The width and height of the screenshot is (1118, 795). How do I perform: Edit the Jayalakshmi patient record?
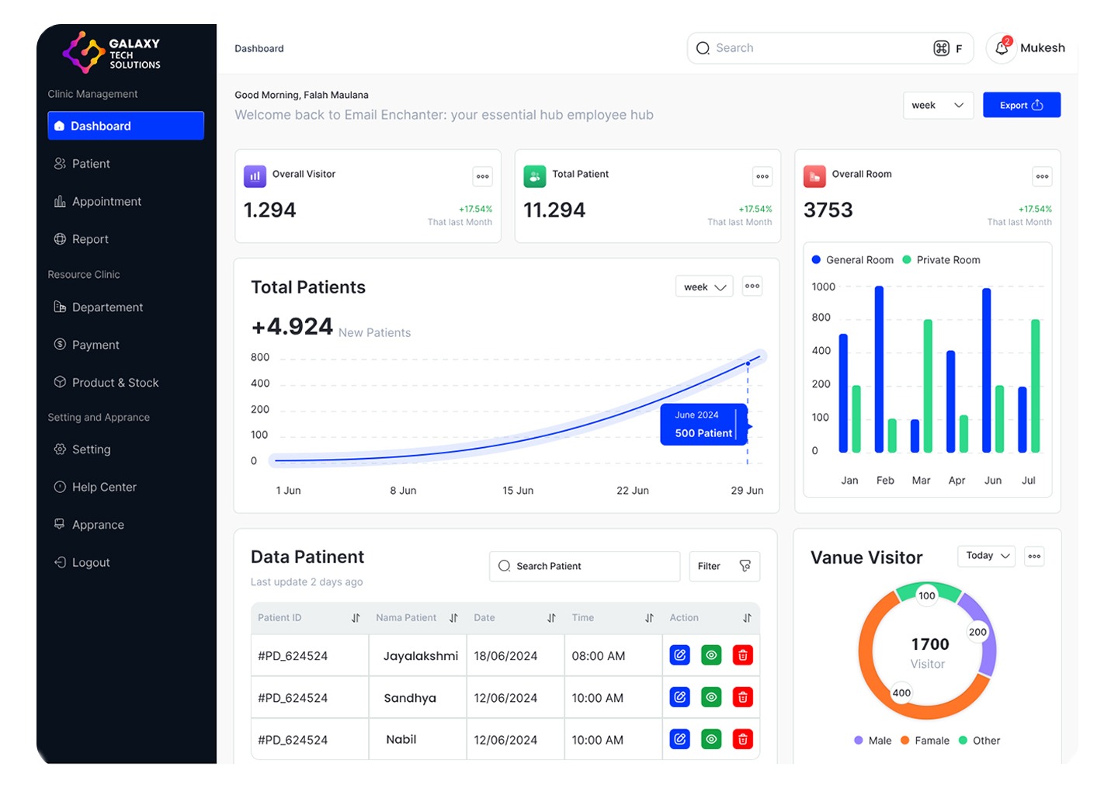point(679,655)
